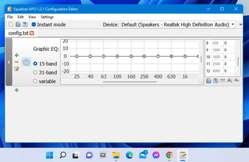Screen dimensions: 249x162
Task: Click the EQ export icon
Action: click(216, 81)
